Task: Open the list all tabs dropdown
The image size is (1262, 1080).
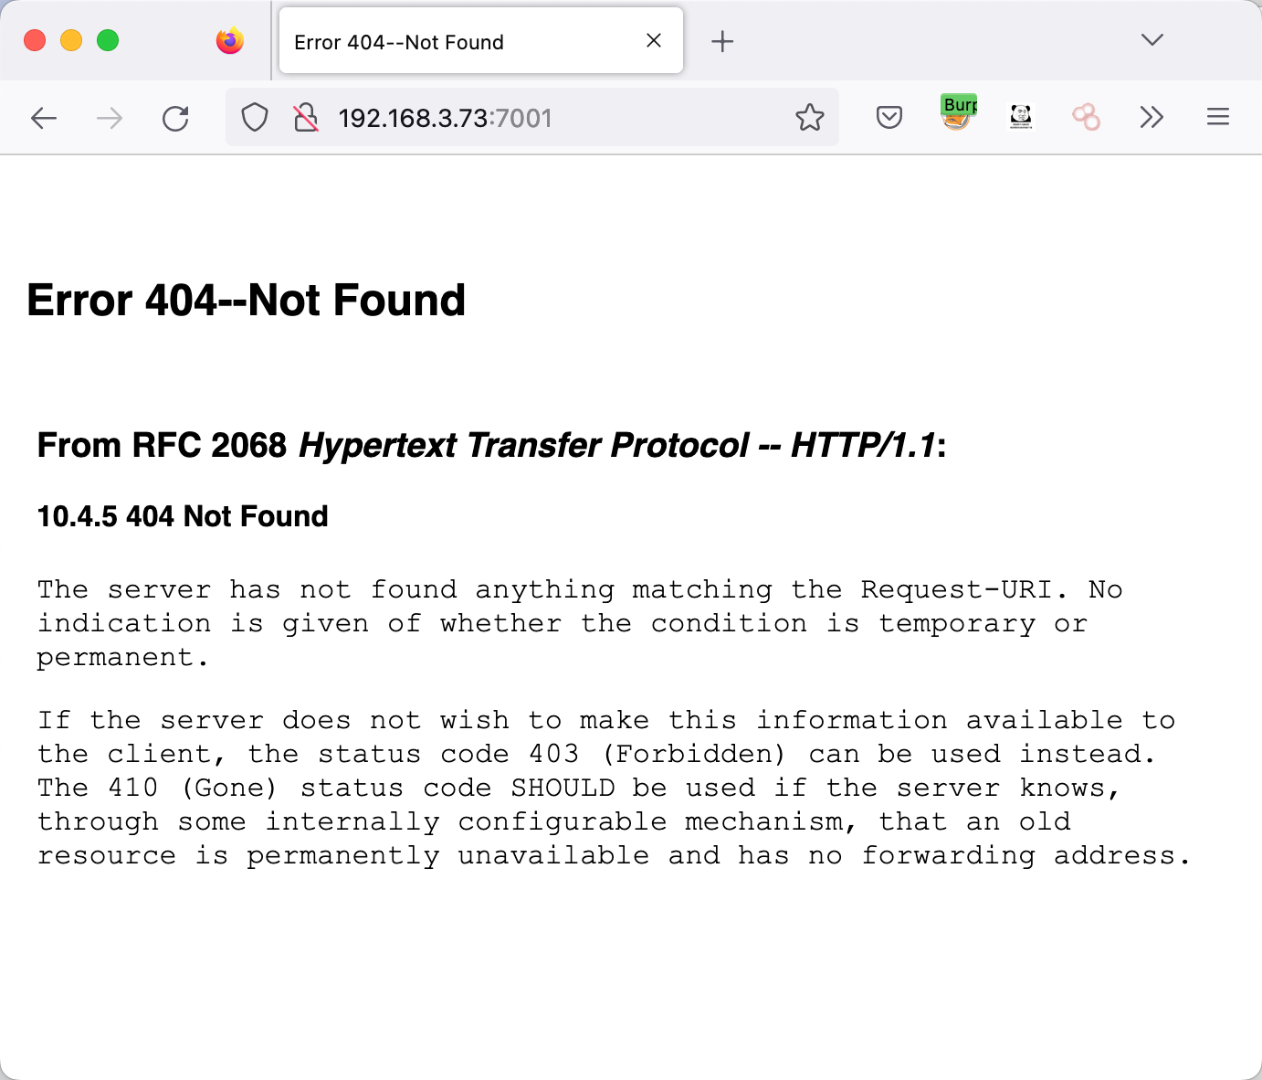Action: tap(1152, 40)
